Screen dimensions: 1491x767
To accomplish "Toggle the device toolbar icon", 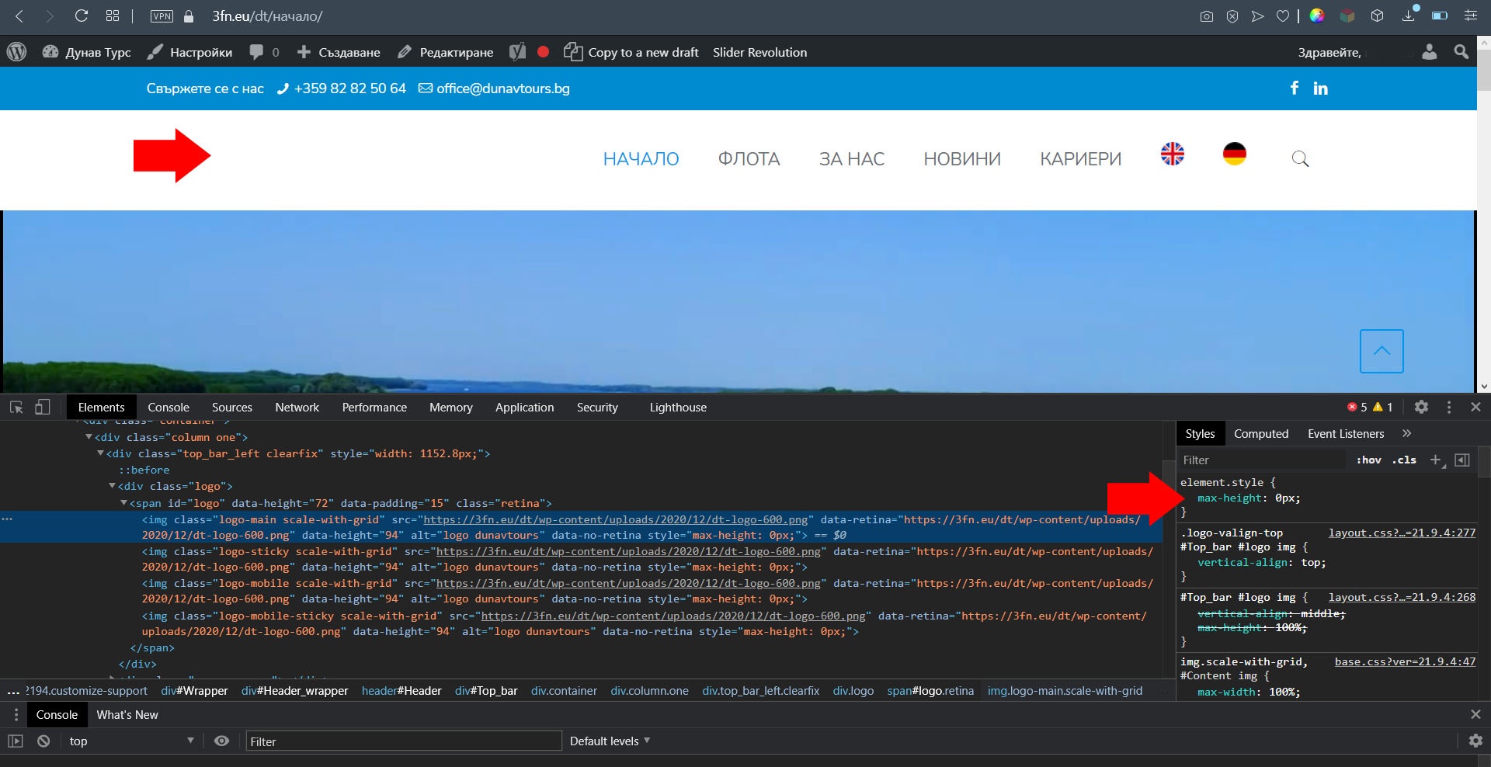I will 43,407.
